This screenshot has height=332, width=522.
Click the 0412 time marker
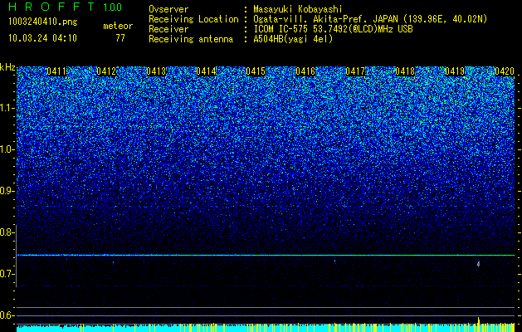tap(106, 71)
